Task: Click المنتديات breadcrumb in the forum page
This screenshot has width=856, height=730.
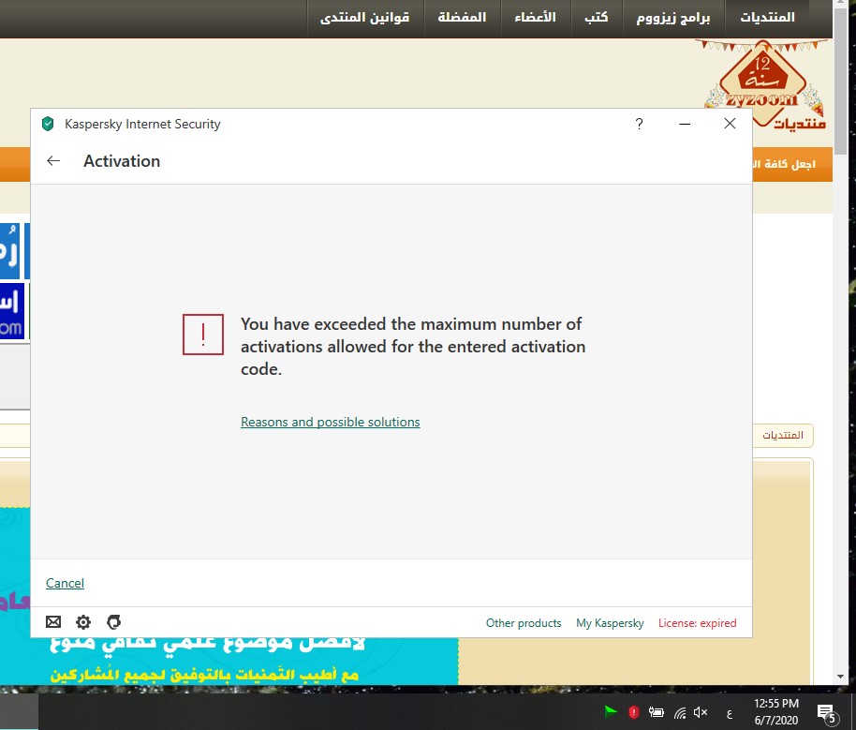Action: point(783,435)
